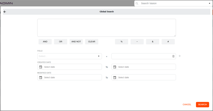The height and width of the screenshot is (111, 213).
Task: Focus the Search Vasion input box
Action: [x=173, y=3]
